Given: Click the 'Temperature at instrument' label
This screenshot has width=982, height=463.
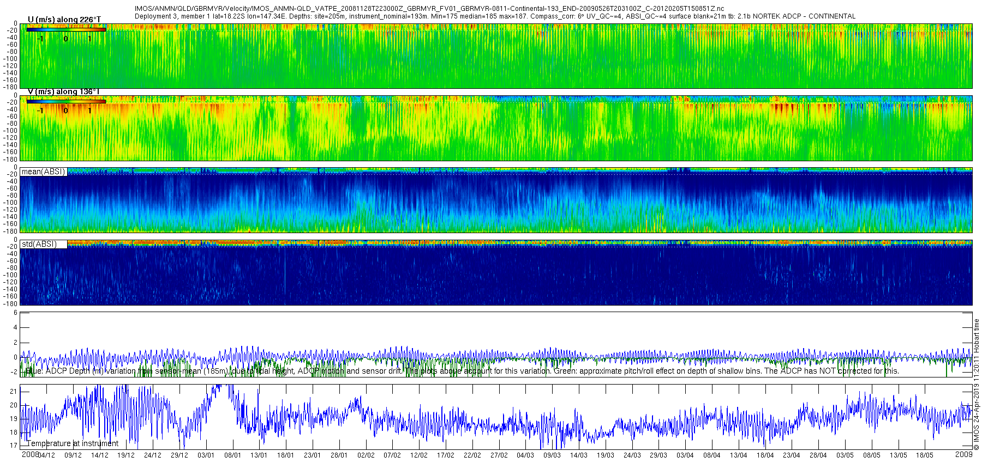Looking at the screenshot, I should point(73,443).
